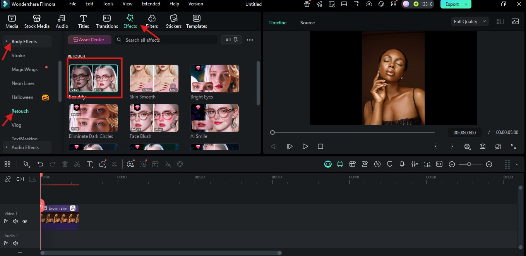Open the audio mixer icon

pyautogui.click(x=415, y=164)
